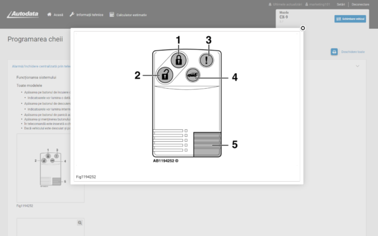378x236 pixels.
Task: Click the home icon beside Acasă
Action: click(49, 14)
